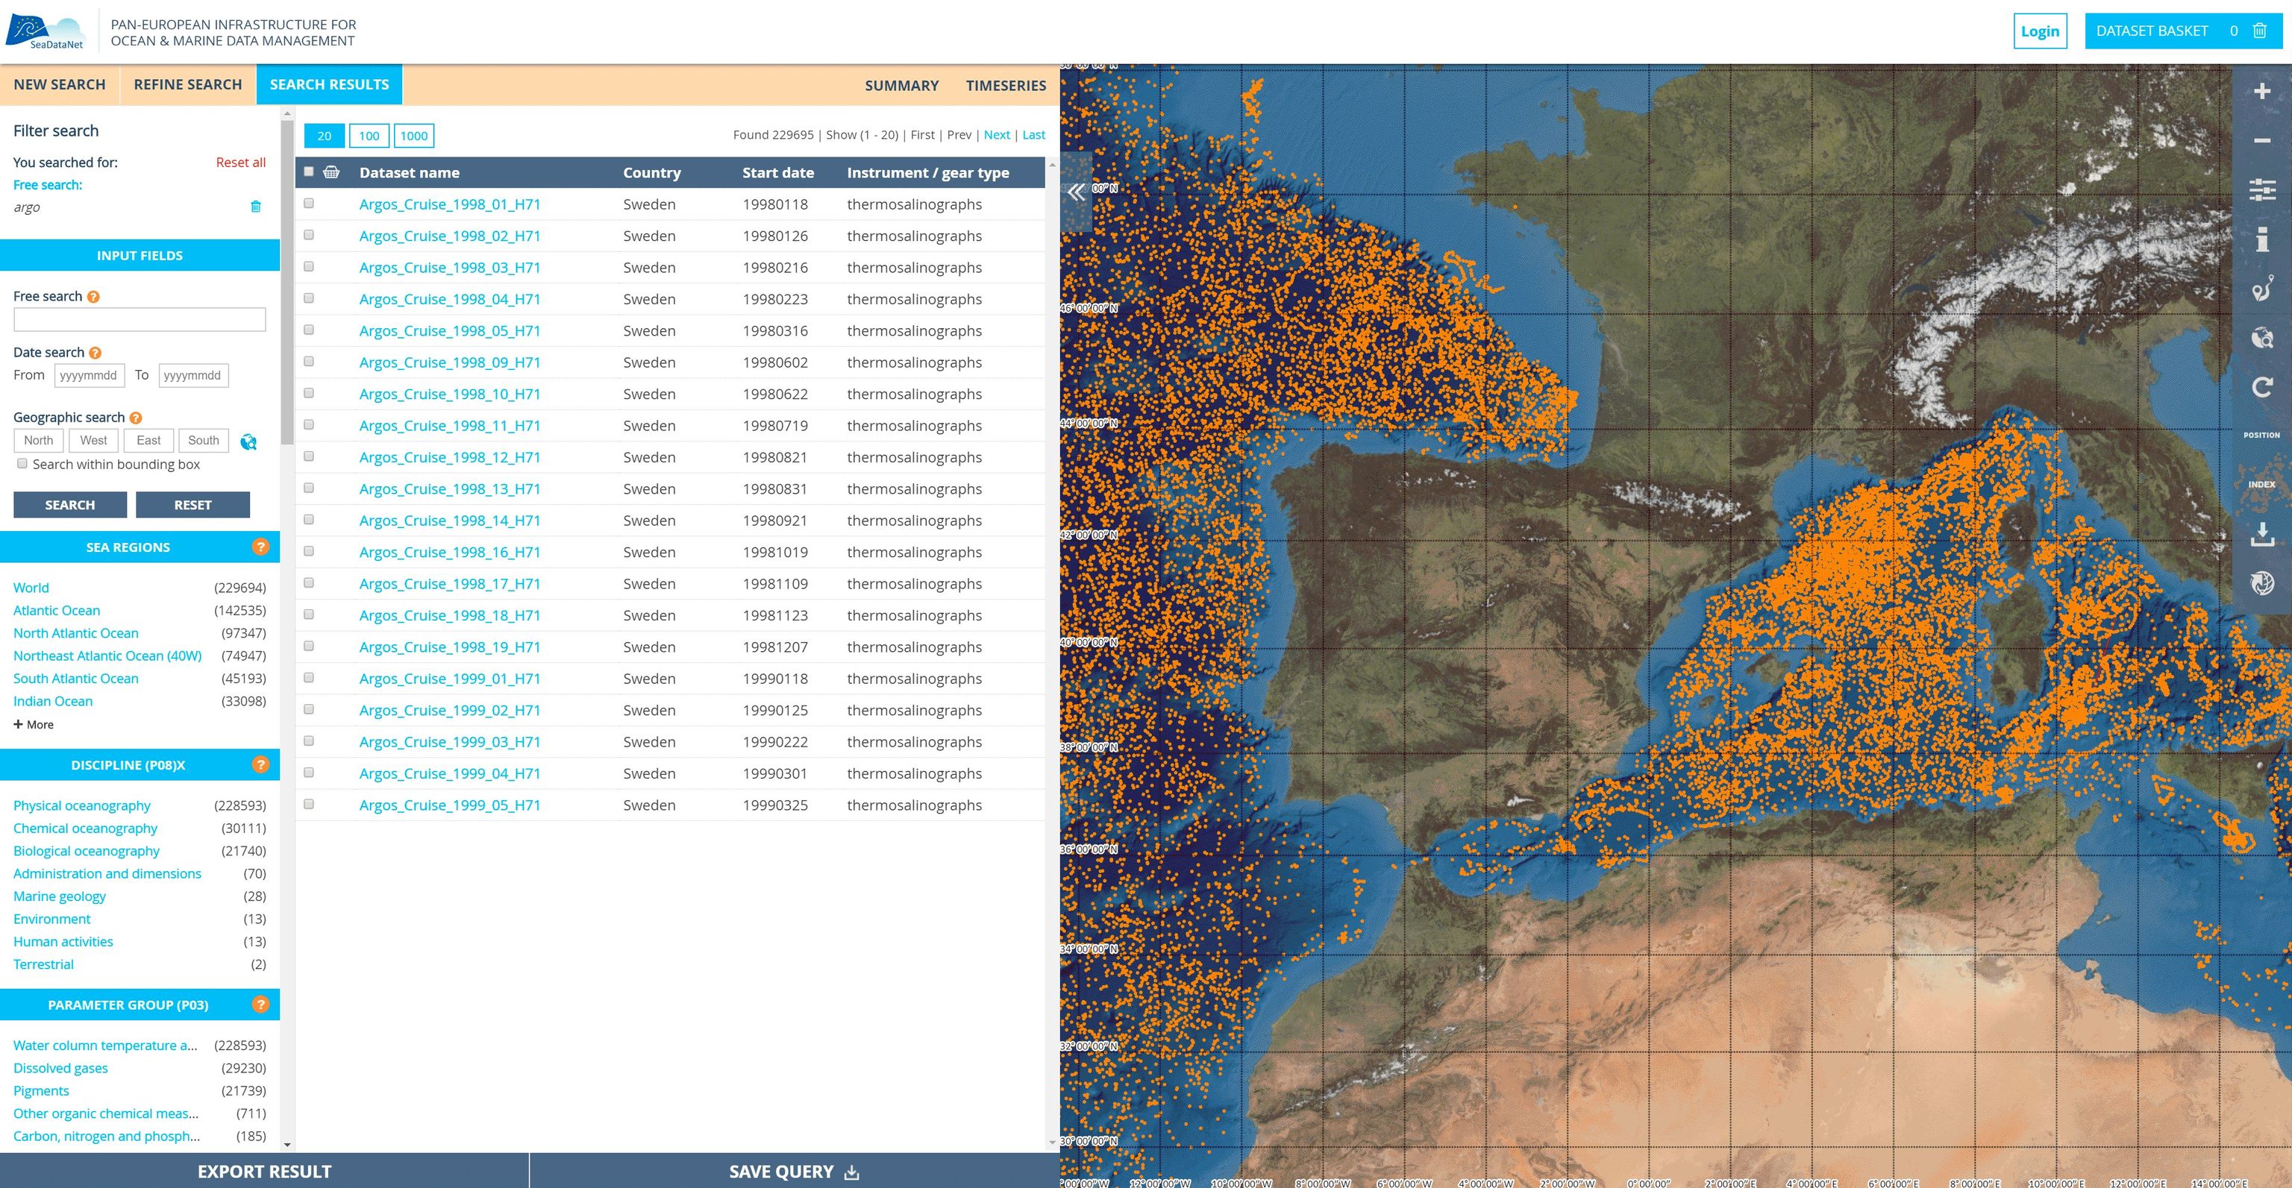Click the Free search input field

(140, 319)
